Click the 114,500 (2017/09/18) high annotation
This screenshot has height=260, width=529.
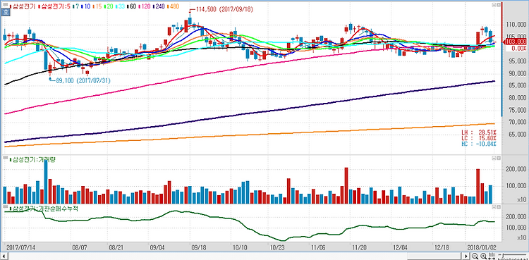click(224, 10)
